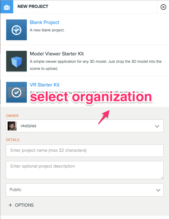Image resolution: width=169 pixels, height=219 pixels.
Task: Open the Owner dropdown showing vkalpias
Action: 84,126
